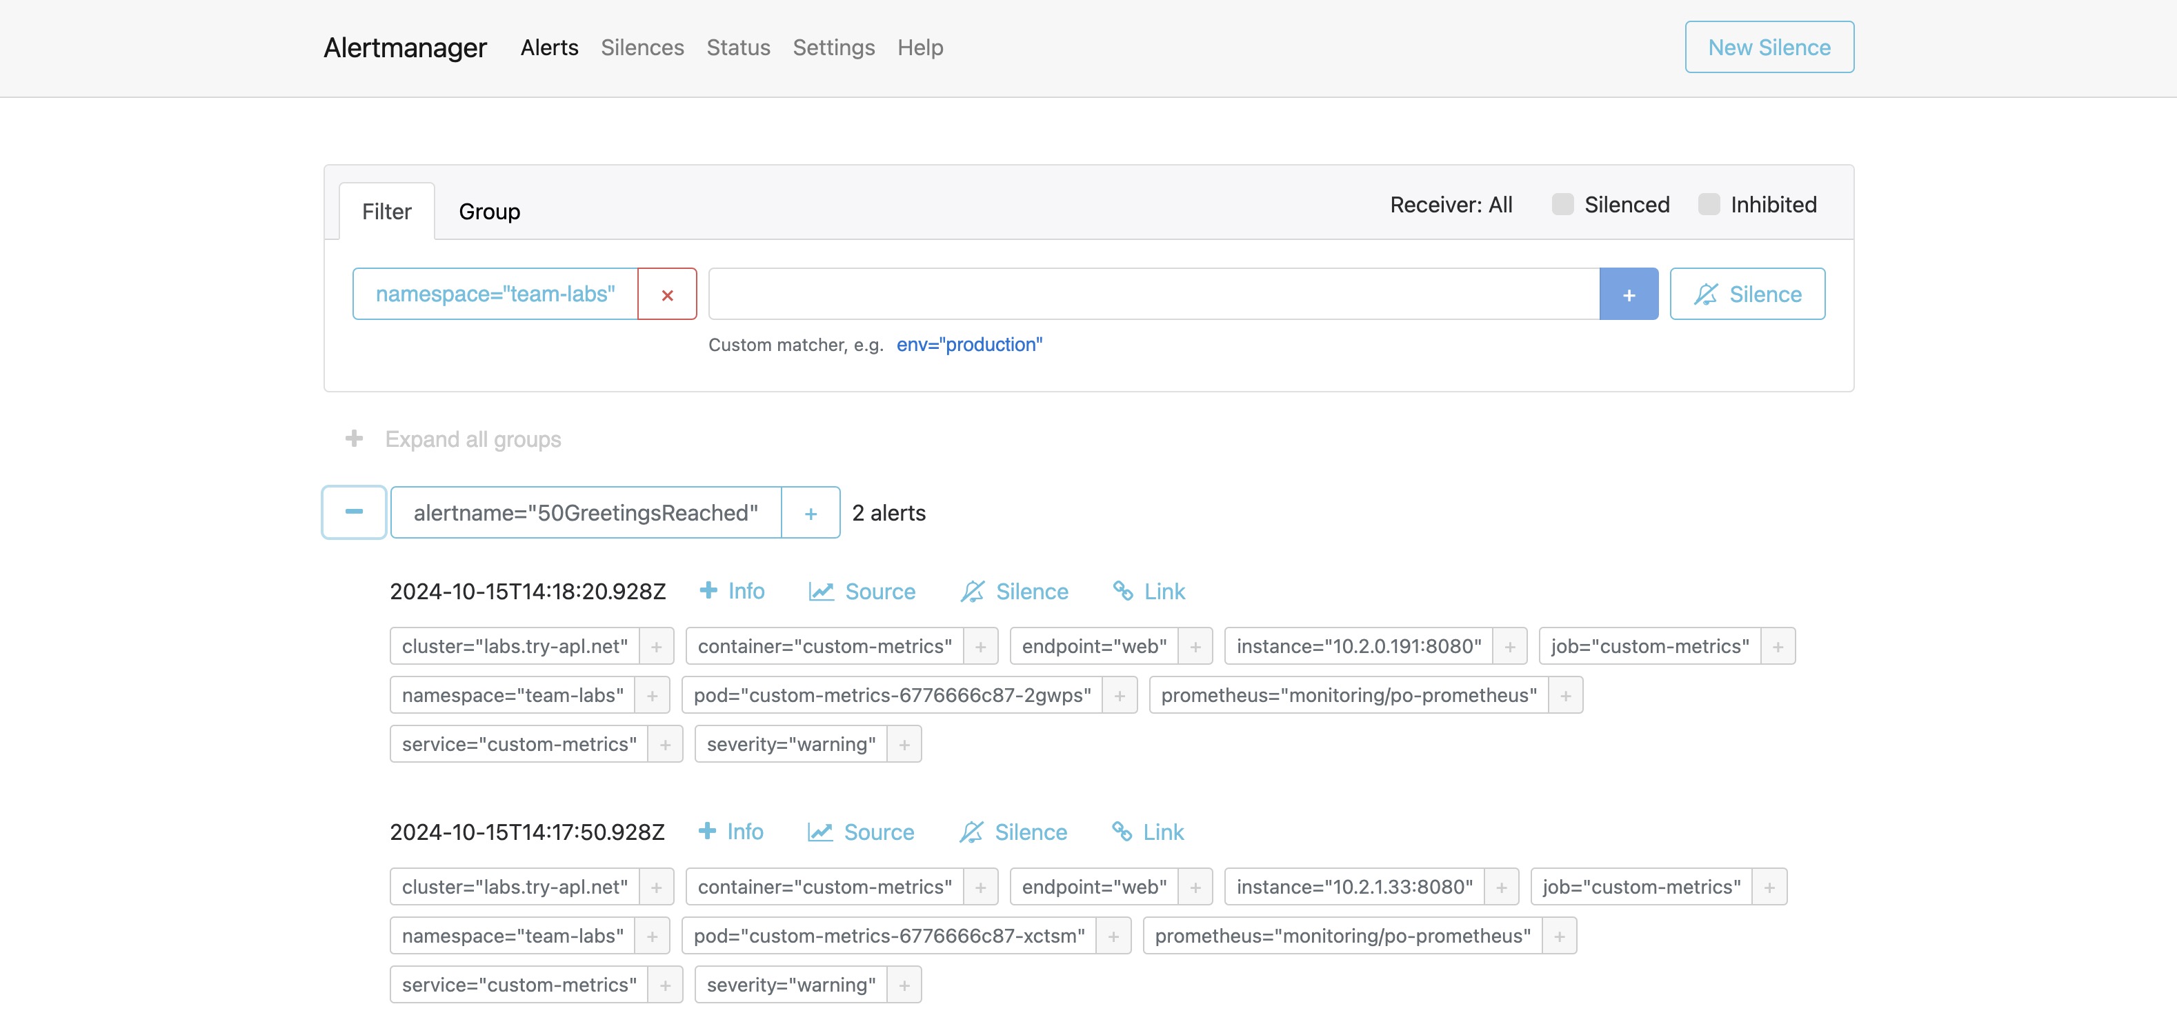Focus the custom matcher input field
The height and width of the screenshot is (1033, 2177).
(1153, 294)
